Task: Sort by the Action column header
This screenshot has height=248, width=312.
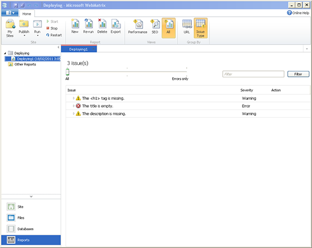Action: (276, 90)
